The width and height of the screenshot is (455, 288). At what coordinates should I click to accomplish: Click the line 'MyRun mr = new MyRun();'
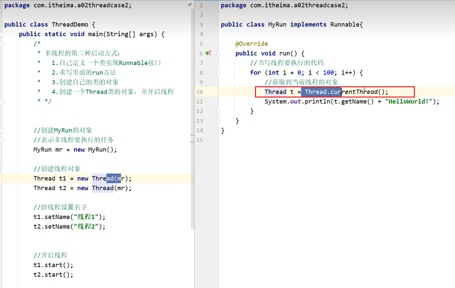75,150
